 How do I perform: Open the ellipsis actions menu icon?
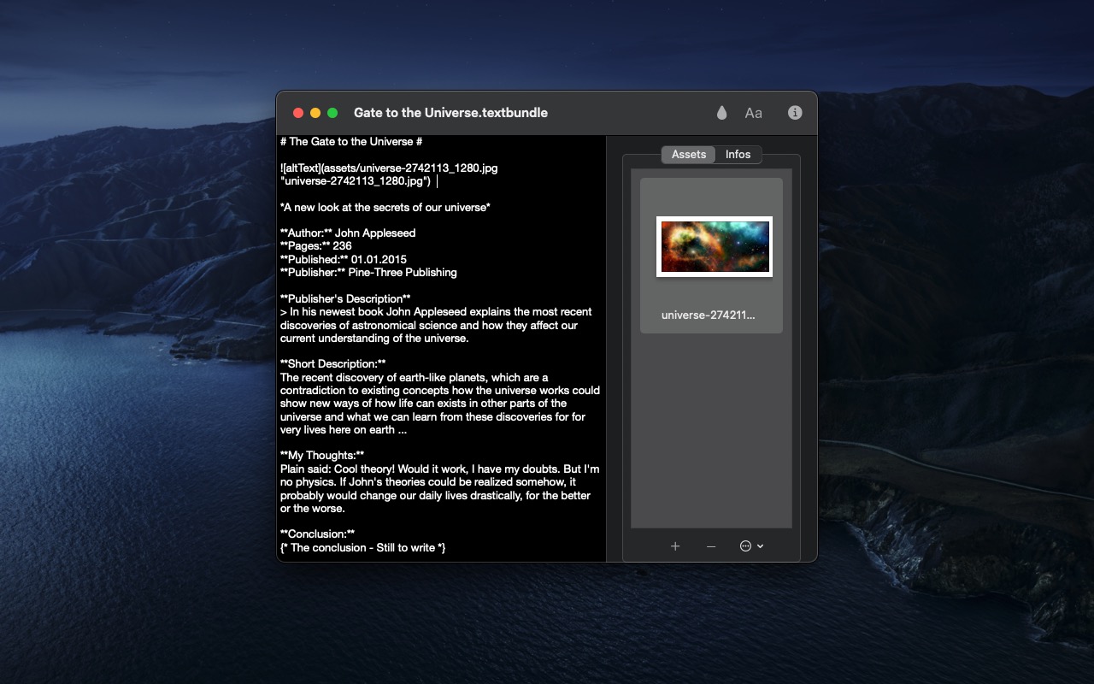point(745,546)
